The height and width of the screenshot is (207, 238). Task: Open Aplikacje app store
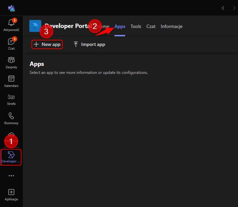click(x=11, y=195)
